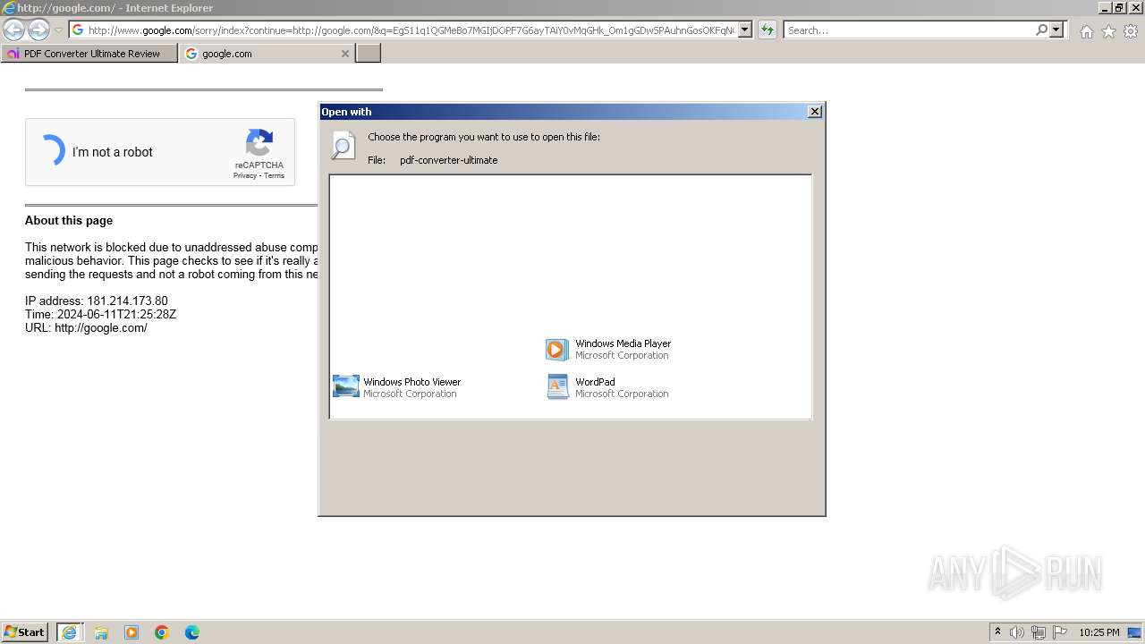Minimize the Internet Explorer window

(1105, 8)
